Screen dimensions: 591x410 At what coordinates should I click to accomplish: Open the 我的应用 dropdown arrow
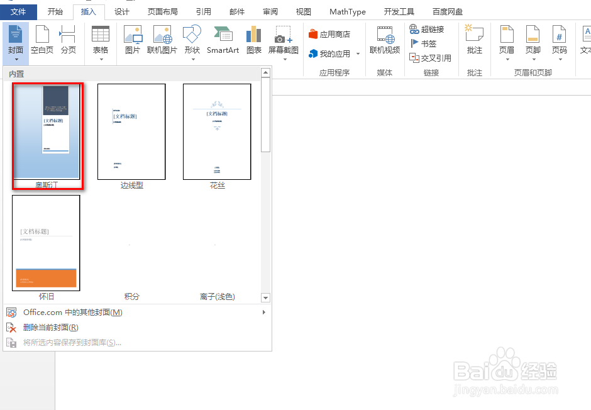[x=359, y=54]
